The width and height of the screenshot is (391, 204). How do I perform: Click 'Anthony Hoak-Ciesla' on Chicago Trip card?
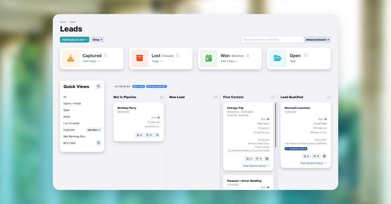pos(259,144)
